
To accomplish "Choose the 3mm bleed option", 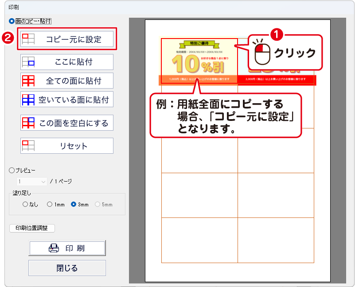I will [74, 205].
